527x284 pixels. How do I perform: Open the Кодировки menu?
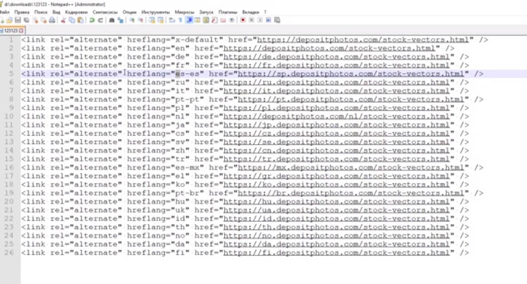76,12
